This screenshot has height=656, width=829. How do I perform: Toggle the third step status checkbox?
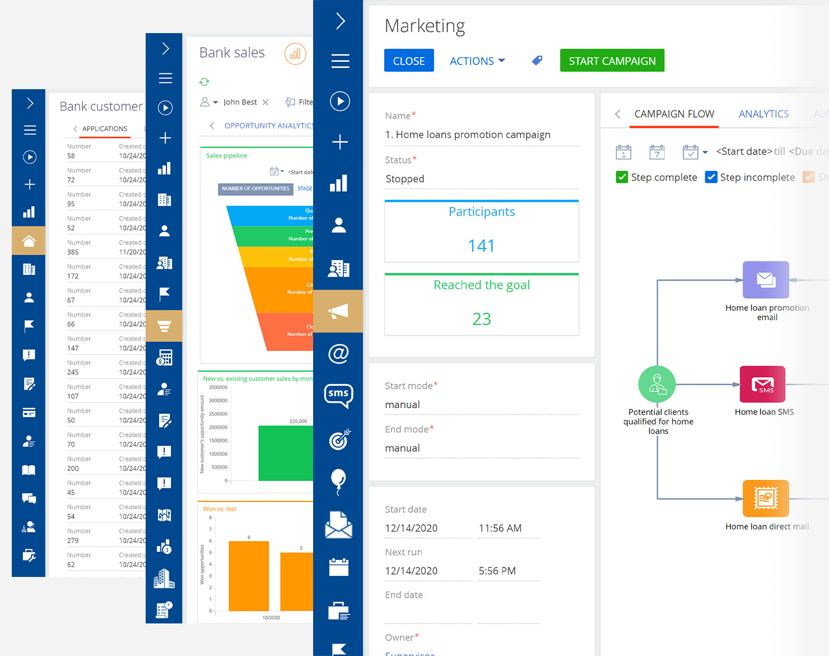pos(809,177)
